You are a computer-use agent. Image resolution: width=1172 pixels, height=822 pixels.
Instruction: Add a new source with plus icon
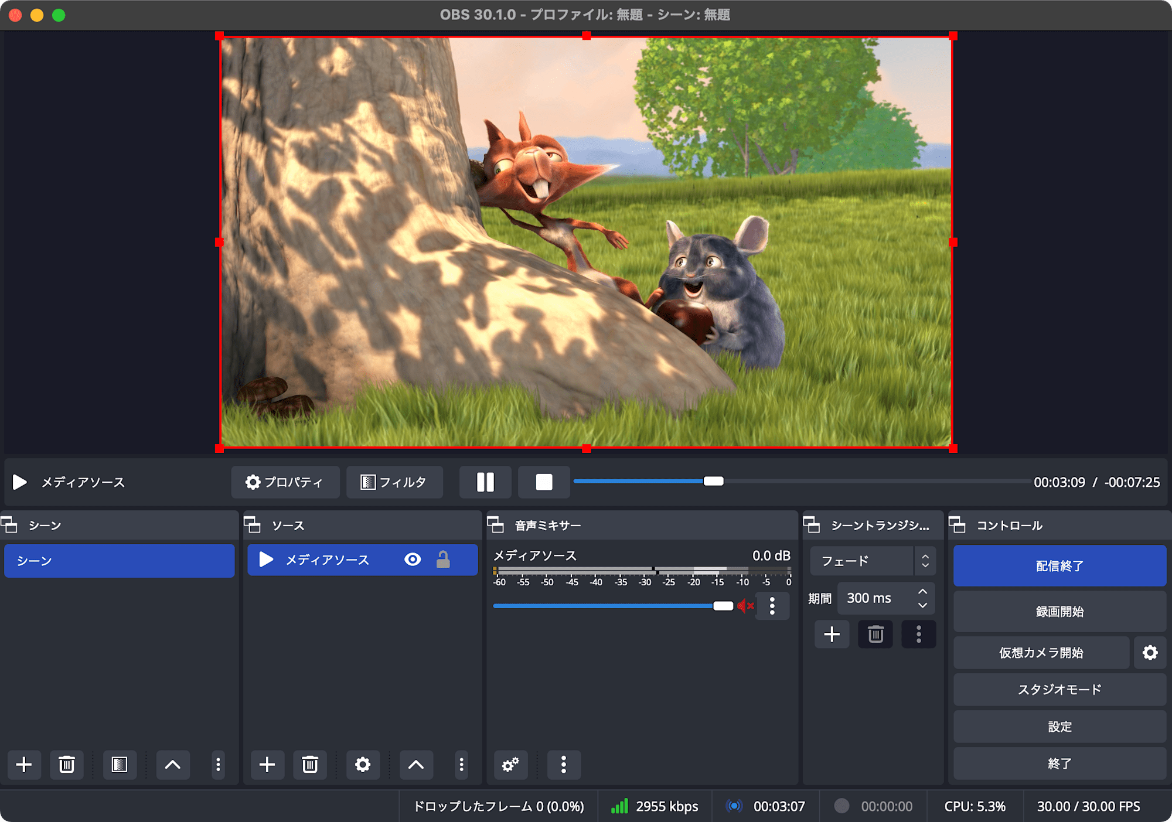click(x=267, y=764)
